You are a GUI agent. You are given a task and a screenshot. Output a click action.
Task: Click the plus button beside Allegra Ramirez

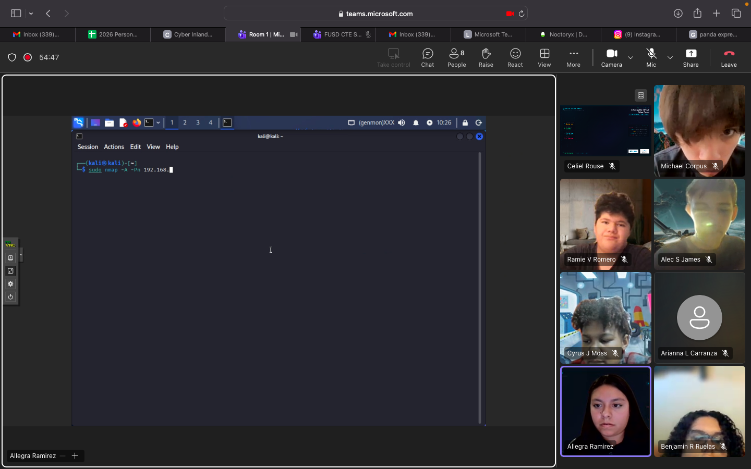click(x=75, y=456)
